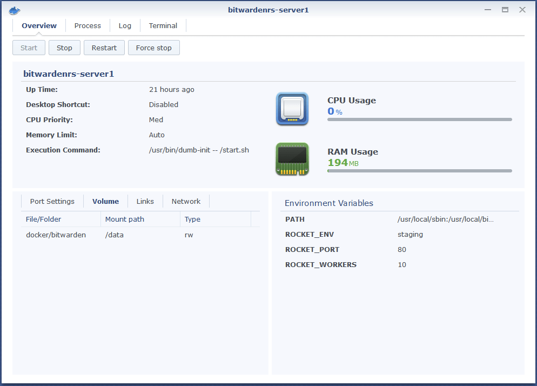This screenshot has width=537, height=386.
Task: Close the bitwardenrs-server1 window
Action: pyautogui.click(x=522, y=10)
